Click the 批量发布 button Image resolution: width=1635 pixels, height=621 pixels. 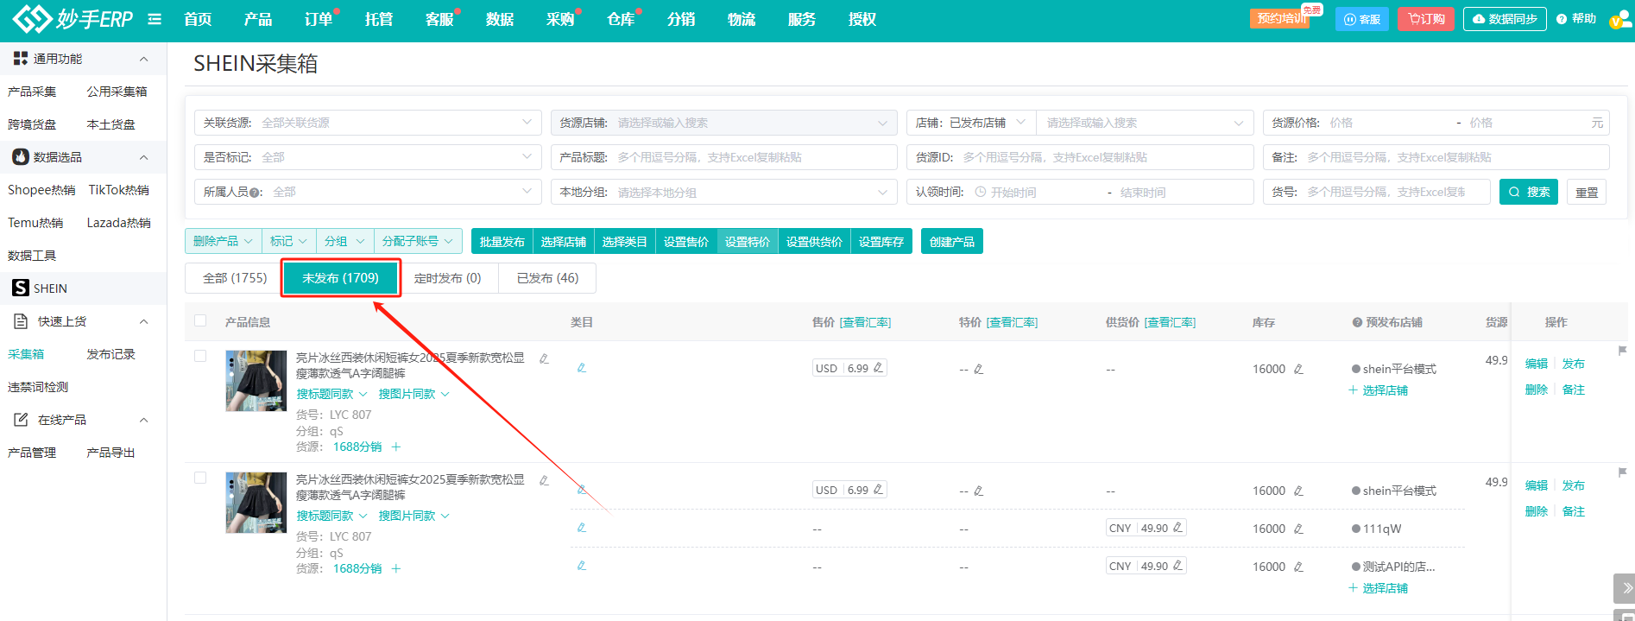(x=502, y=241)
